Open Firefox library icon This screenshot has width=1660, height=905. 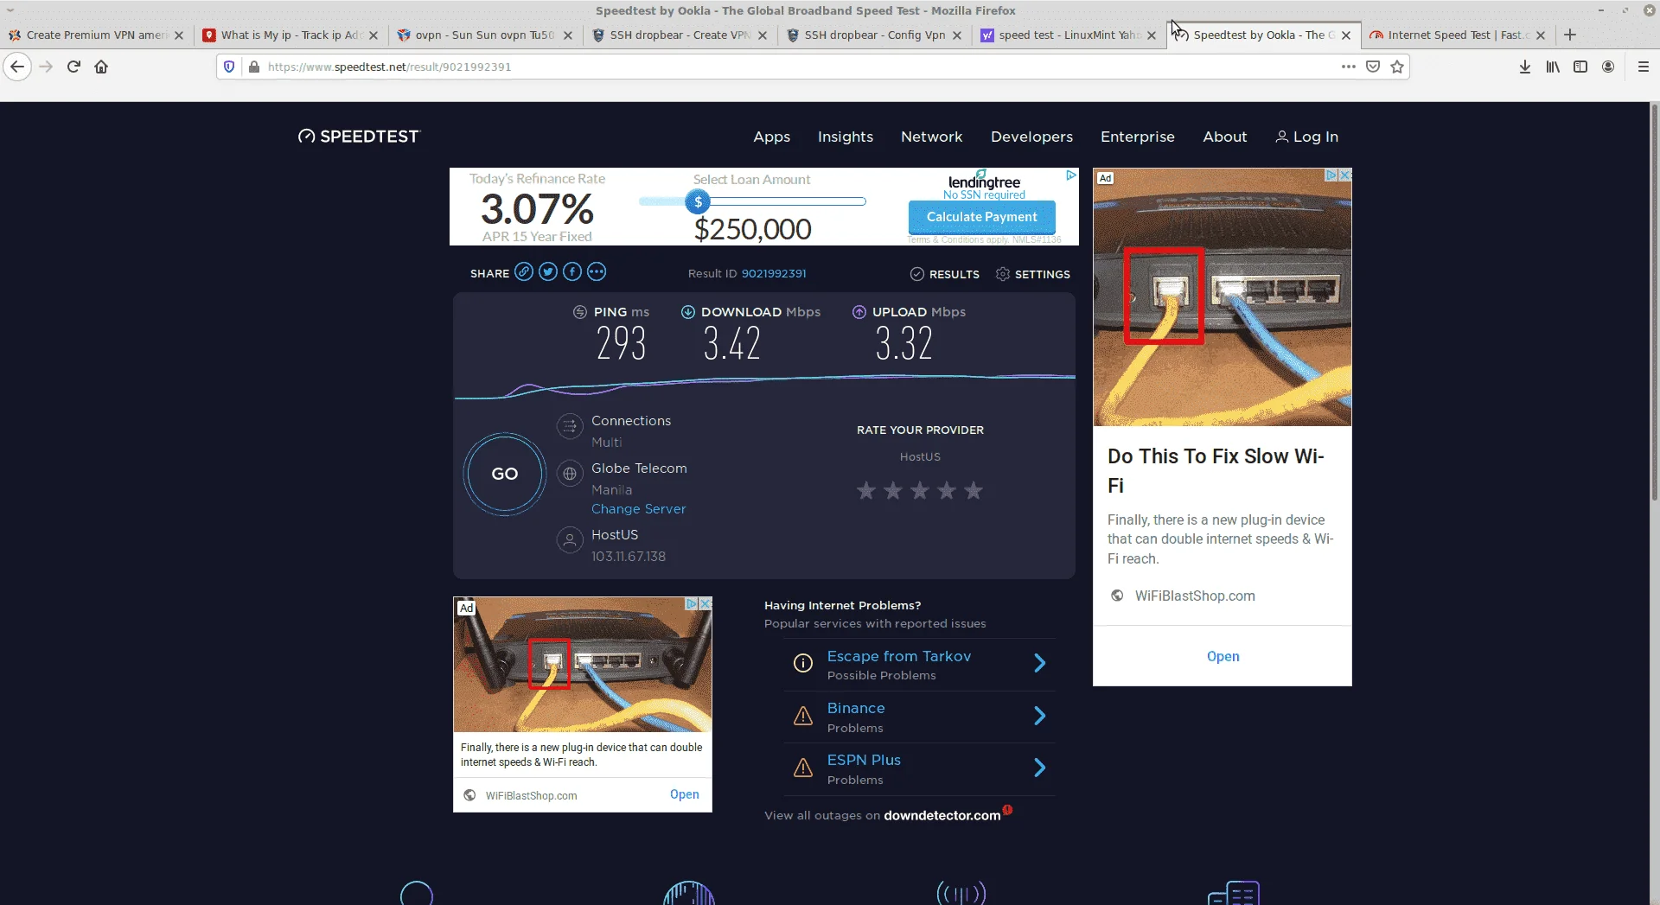(x=1553, y=67)
